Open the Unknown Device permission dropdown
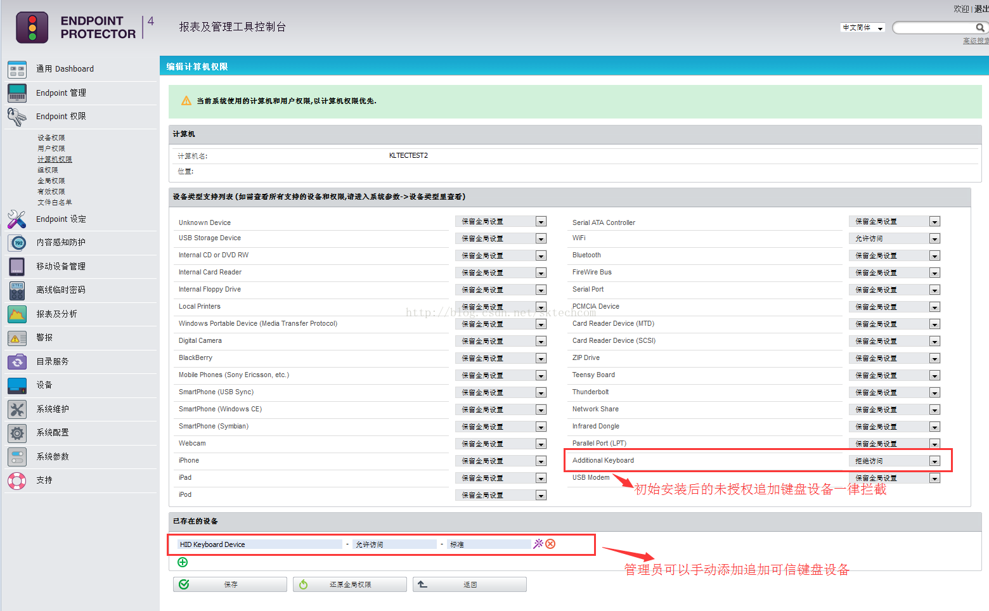 pos(501,221)
